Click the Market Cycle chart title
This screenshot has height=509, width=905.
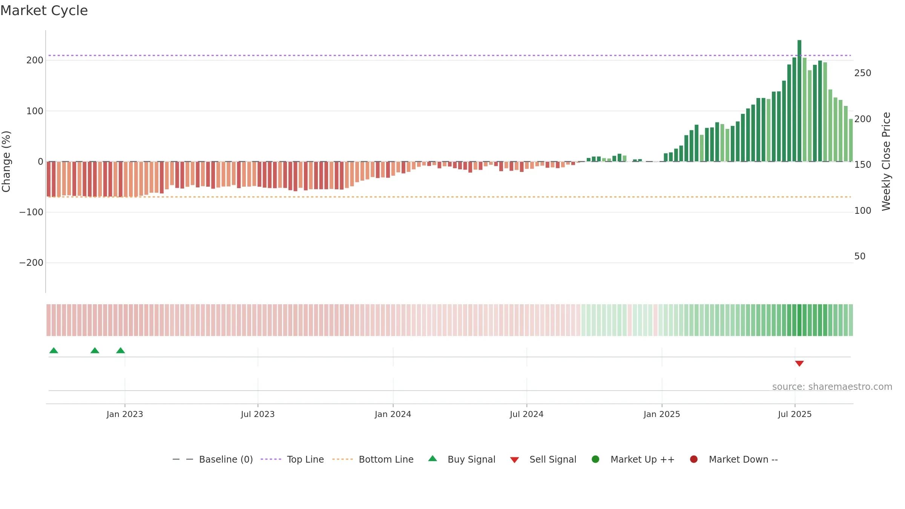pyautogui.click(x=44, y=11)
